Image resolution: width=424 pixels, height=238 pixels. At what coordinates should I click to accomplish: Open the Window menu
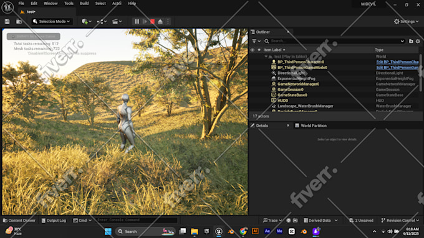click(x=51, y=4)
